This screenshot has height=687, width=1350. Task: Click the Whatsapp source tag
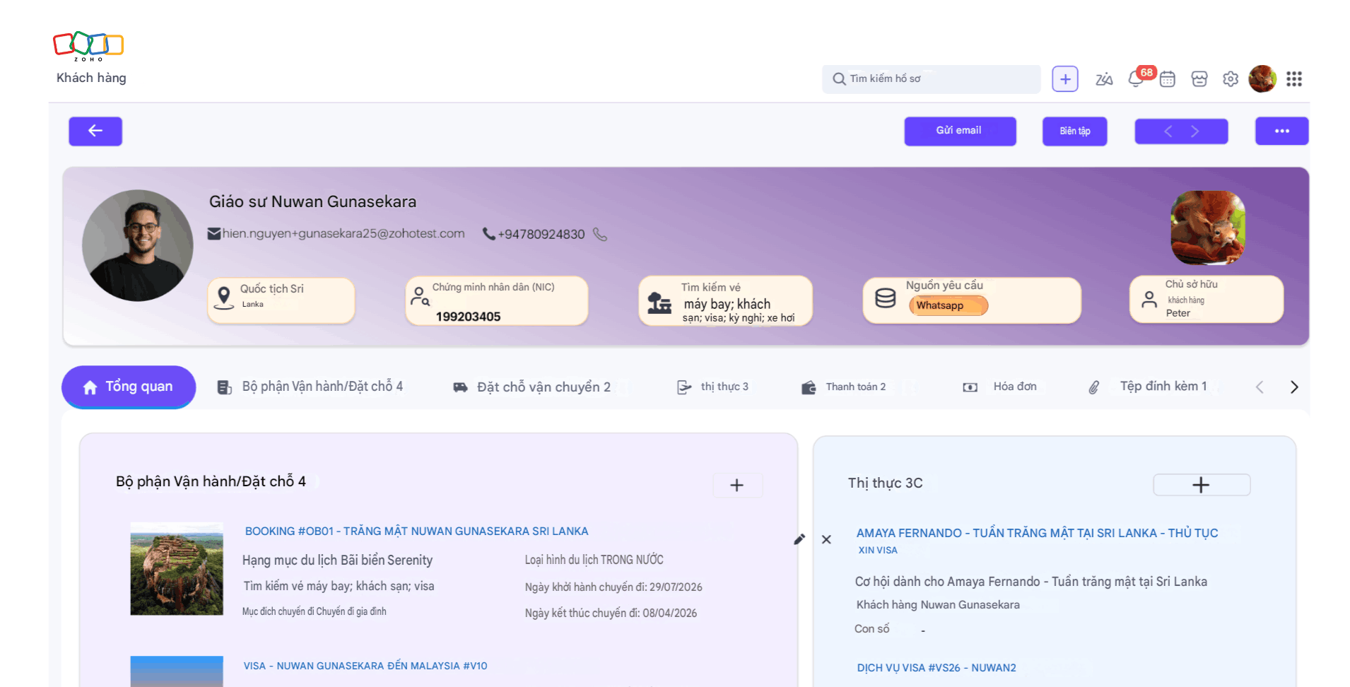(948, 305)
